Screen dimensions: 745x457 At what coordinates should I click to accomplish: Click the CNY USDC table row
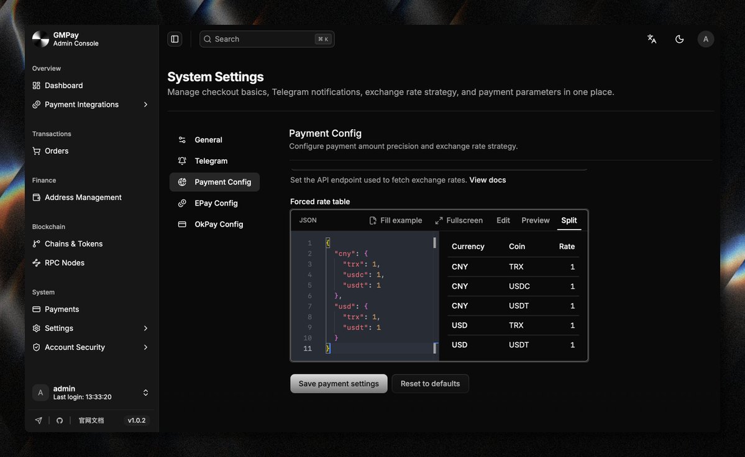coord(513,286)
